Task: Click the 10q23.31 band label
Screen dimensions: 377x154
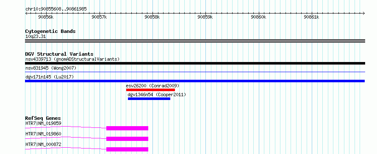Action: click(x=36, y=37)
